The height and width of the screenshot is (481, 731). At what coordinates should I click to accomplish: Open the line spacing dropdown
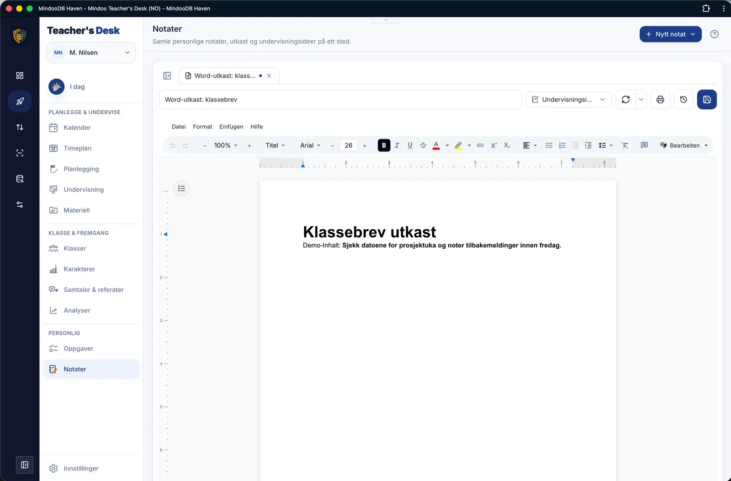(x=606, y=145)
